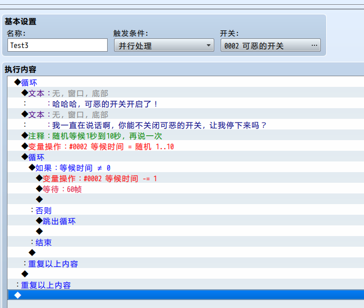Select the empty row between the two 重复以上内容 rows
The image size is (364, 308).
[x=185, y=274]
